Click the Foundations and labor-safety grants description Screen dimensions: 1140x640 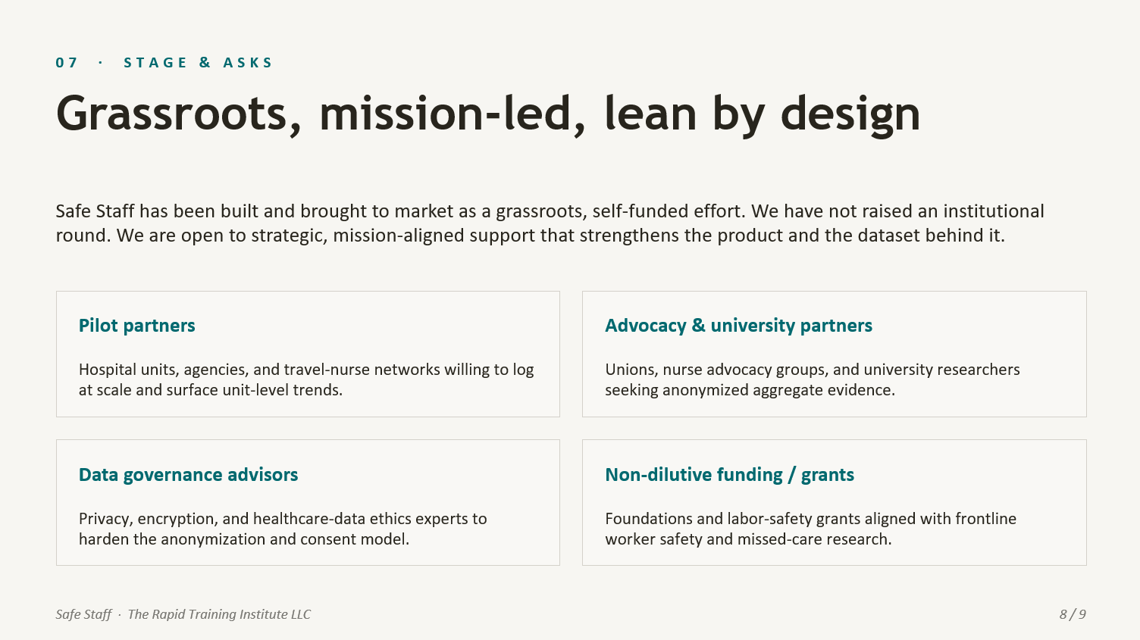coord(810,529)
